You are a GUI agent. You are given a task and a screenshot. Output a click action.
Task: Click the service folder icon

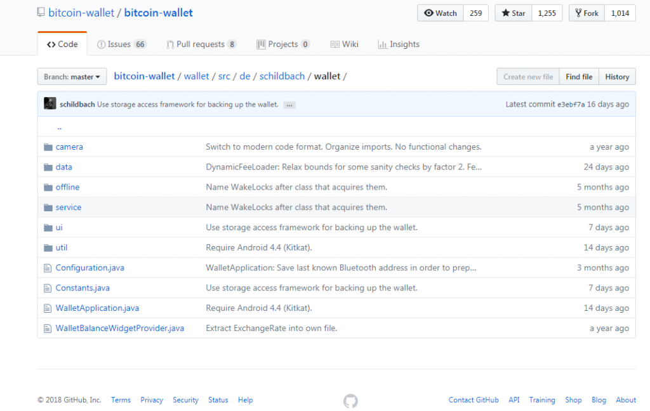point(48,207)
